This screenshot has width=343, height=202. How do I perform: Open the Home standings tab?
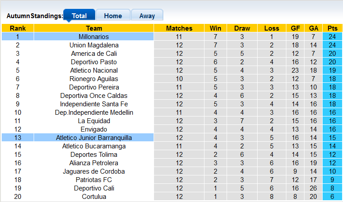113,16
